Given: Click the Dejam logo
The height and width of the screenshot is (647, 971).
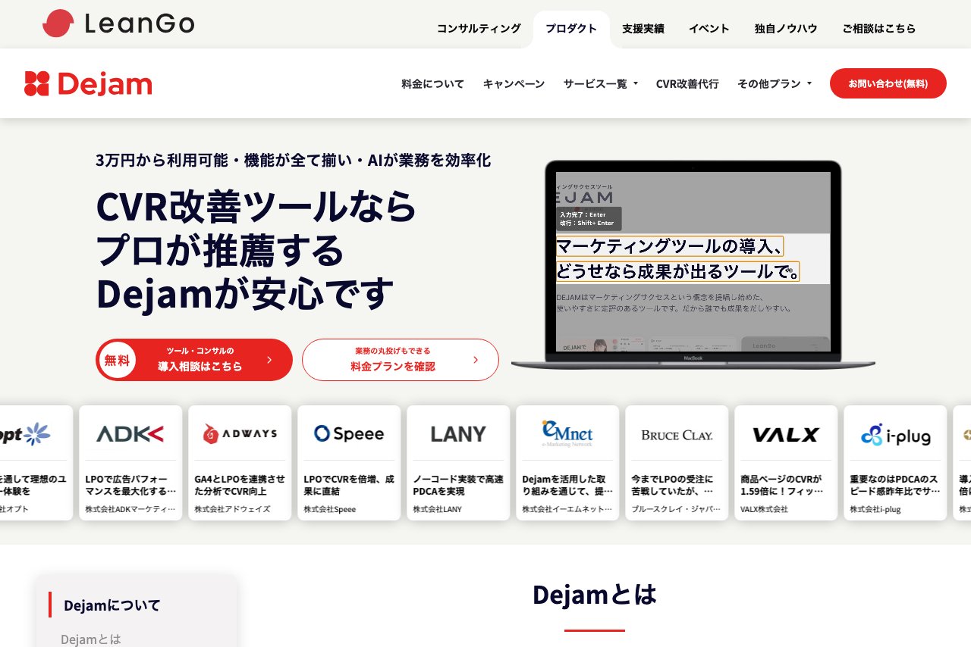Looking at the screenshot, I should tap(88, 83).
